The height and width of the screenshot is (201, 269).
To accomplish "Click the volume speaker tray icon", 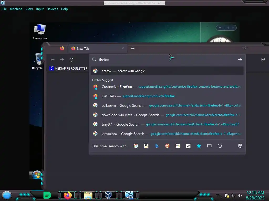I will (x=240, y=195).
